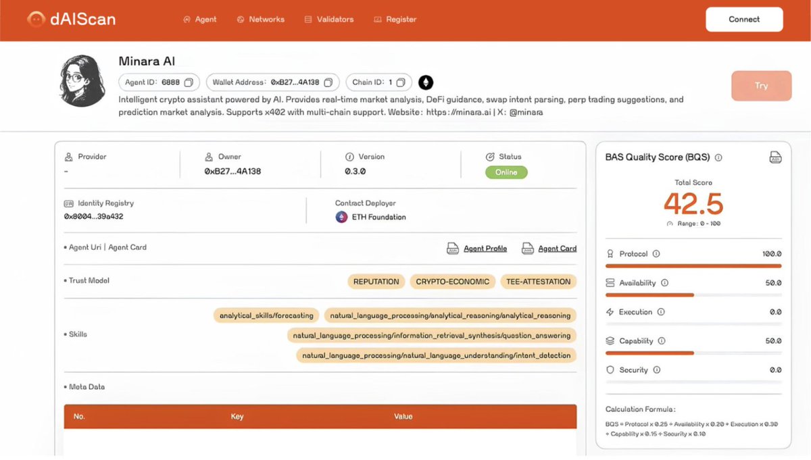
Task: Click the Value column header
Action: point(403,417)
